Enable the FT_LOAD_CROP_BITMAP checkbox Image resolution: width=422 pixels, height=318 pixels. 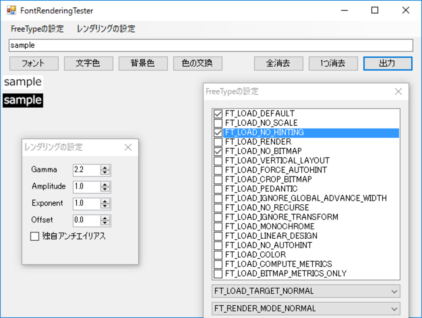tap(218, 179)
